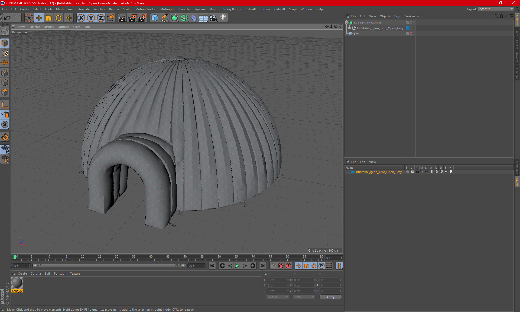Toggle Snap magnet icon
The width and height of the screenshot is (520, 312).
pos(5,137)
